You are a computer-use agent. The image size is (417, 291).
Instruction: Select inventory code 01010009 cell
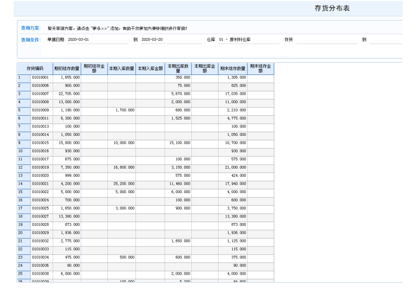42,111
